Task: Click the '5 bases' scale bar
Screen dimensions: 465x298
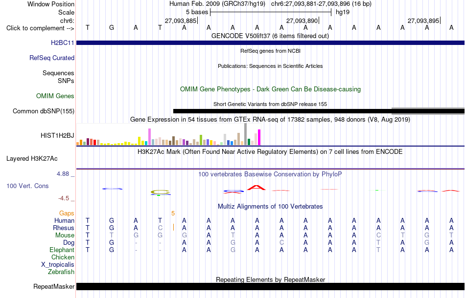Action: (271, 12)
